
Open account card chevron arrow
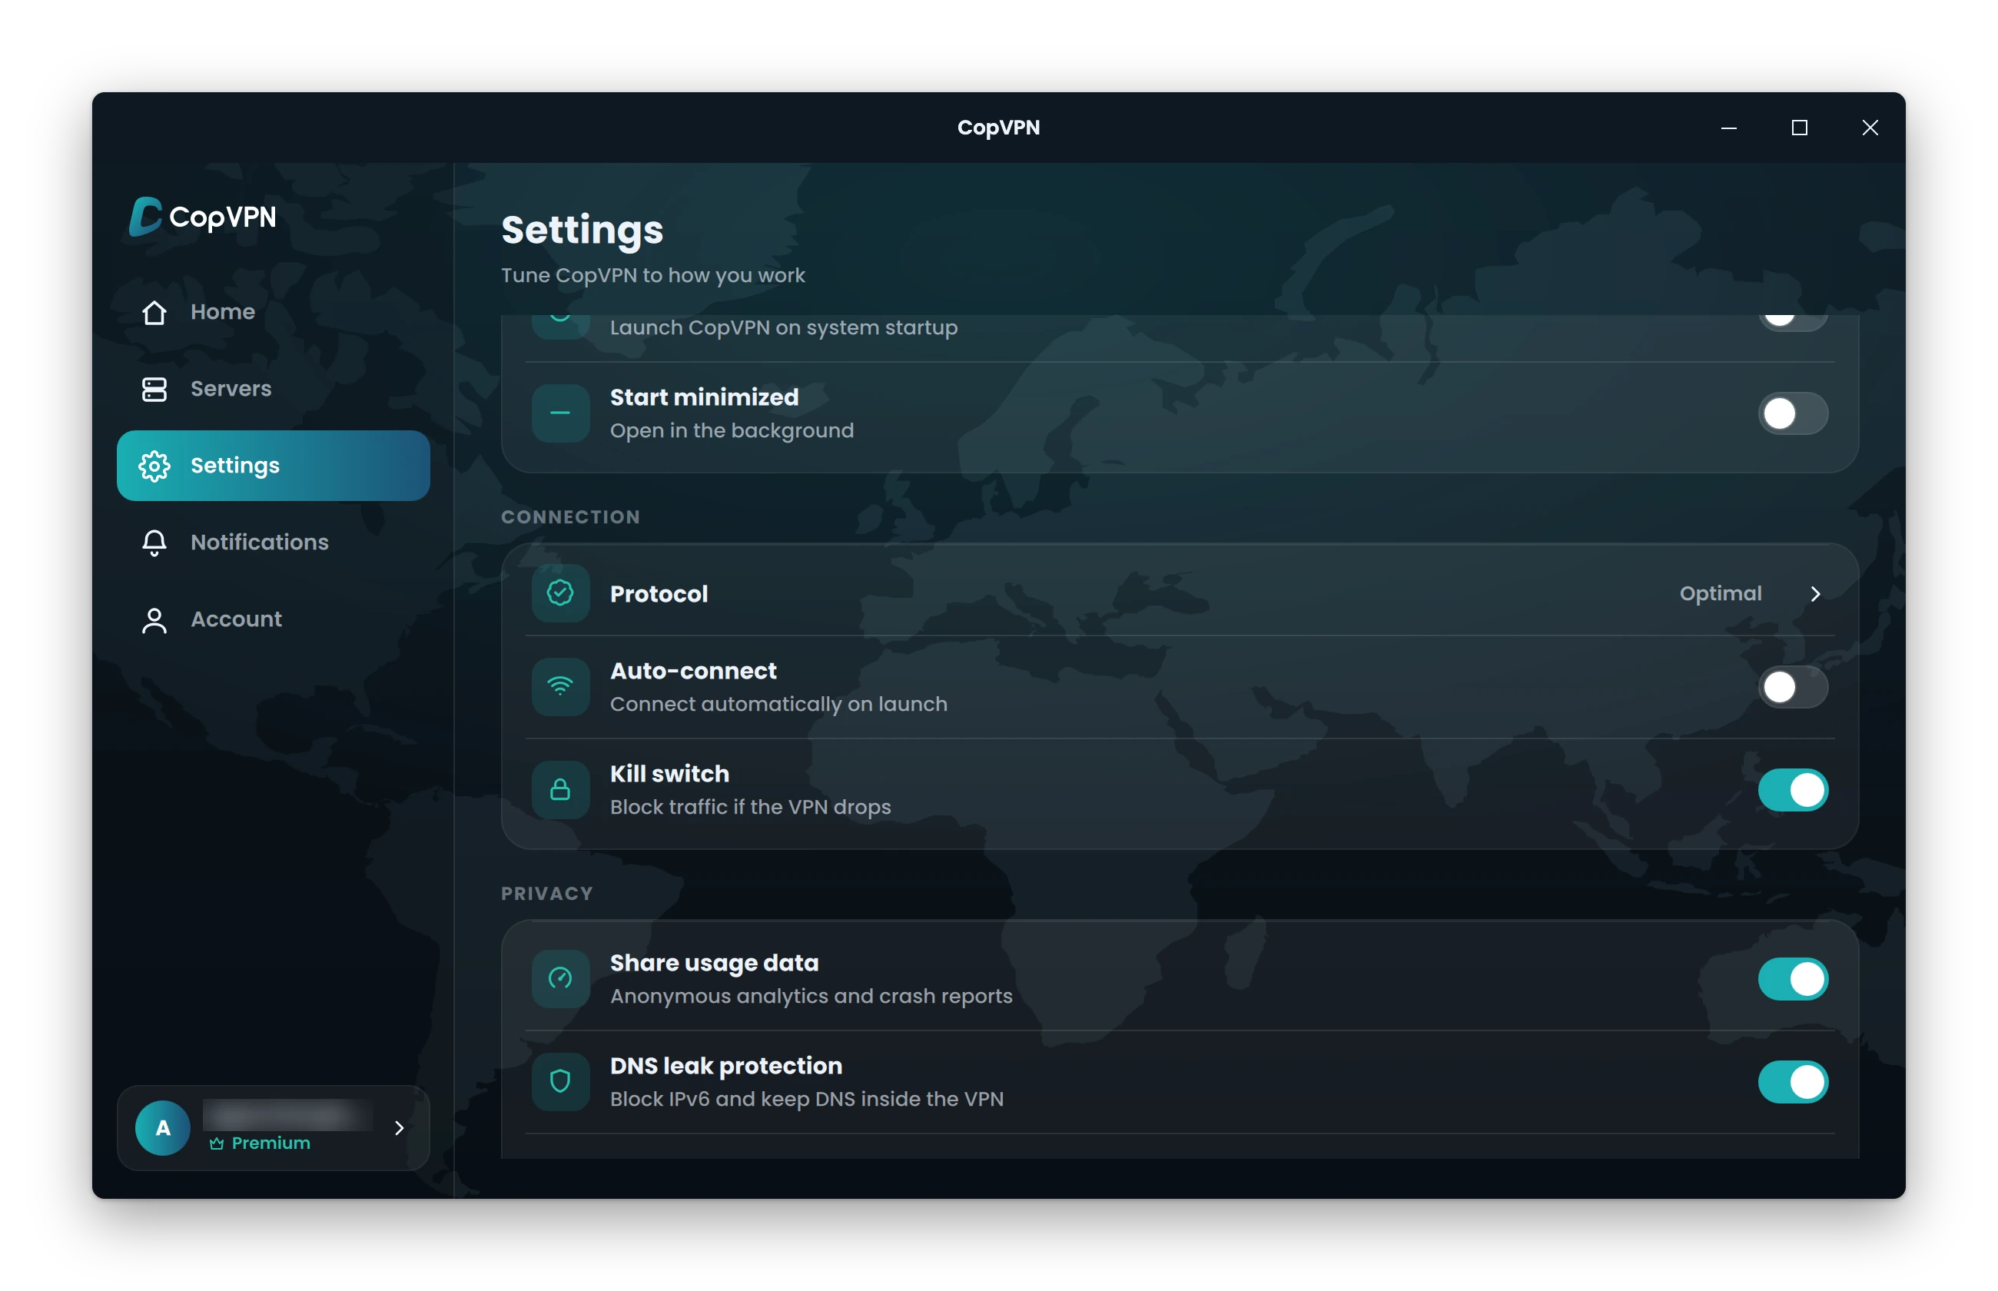coord(400,1127)
